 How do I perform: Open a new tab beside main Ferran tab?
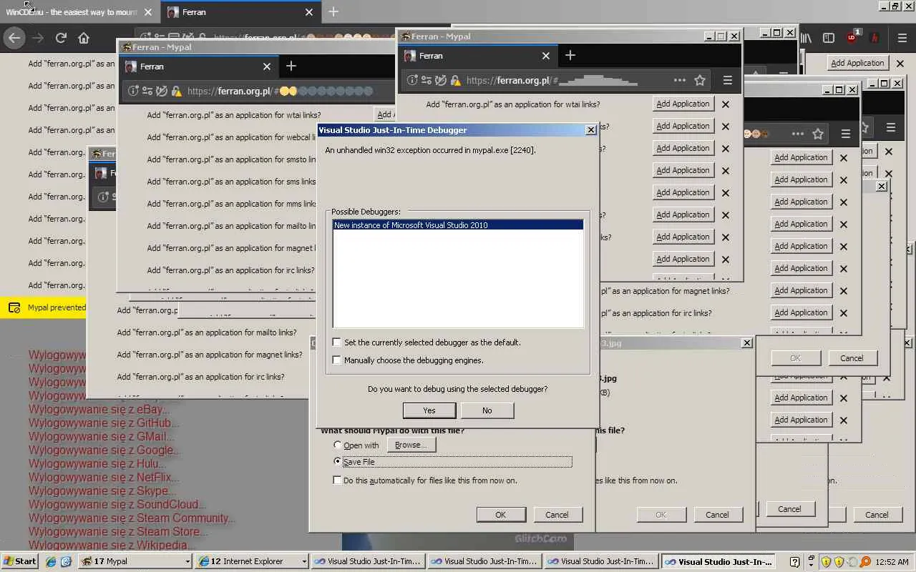333,12
